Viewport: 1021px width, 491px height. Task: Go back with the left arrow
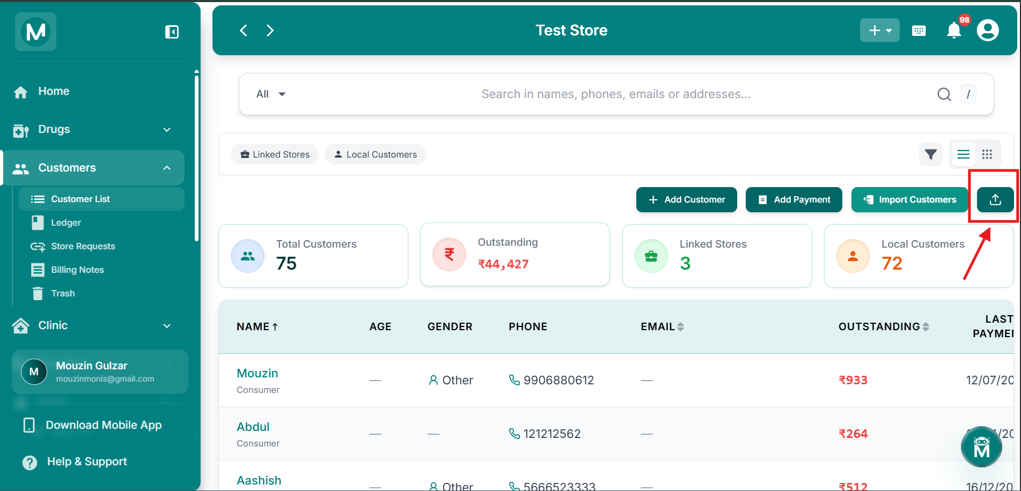click(x=244, y=31)
